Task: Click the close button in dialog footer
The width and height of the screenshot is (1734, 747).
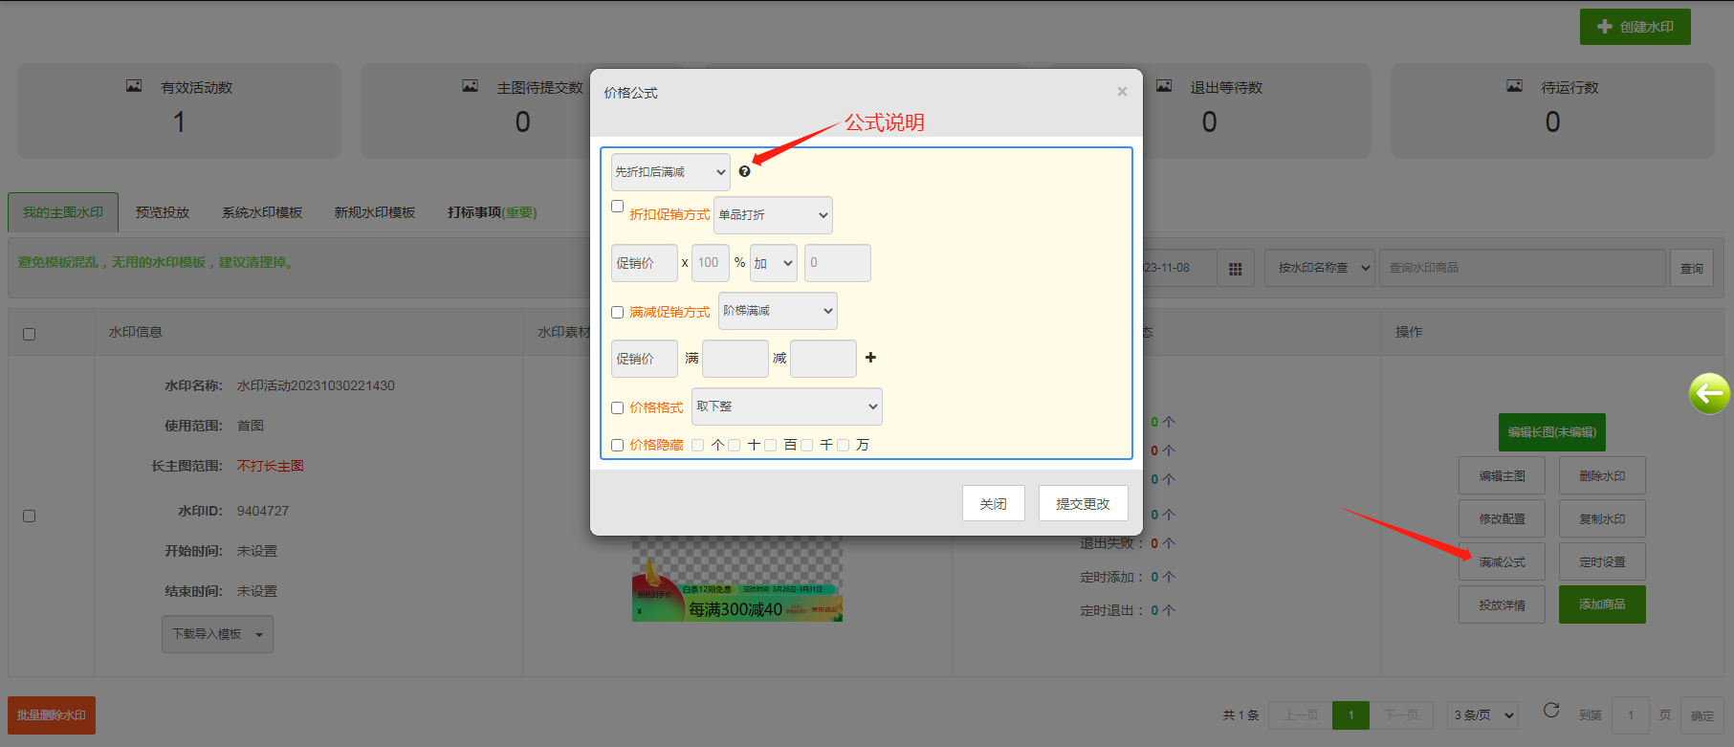Action: (993, 504)
